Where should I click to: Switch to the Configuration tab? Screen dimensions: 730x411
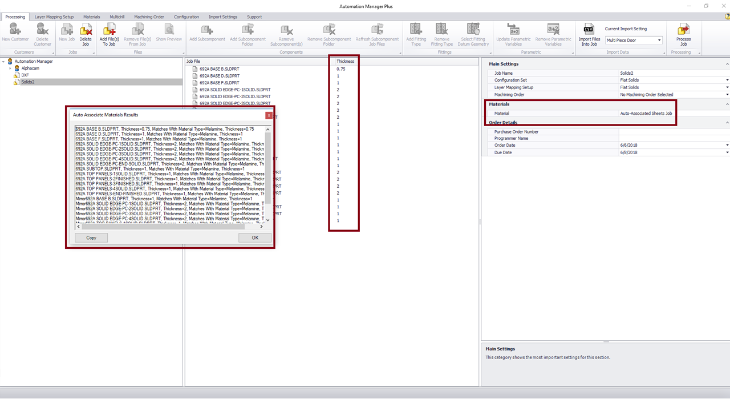point(186,17)
